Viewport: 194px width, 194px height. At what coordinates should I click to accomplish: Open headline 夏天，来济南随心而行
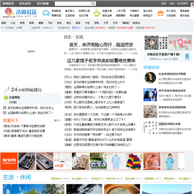pos(101,45)
